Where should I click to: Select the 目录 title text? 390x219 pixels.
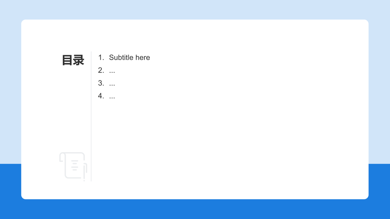(73, 60)
